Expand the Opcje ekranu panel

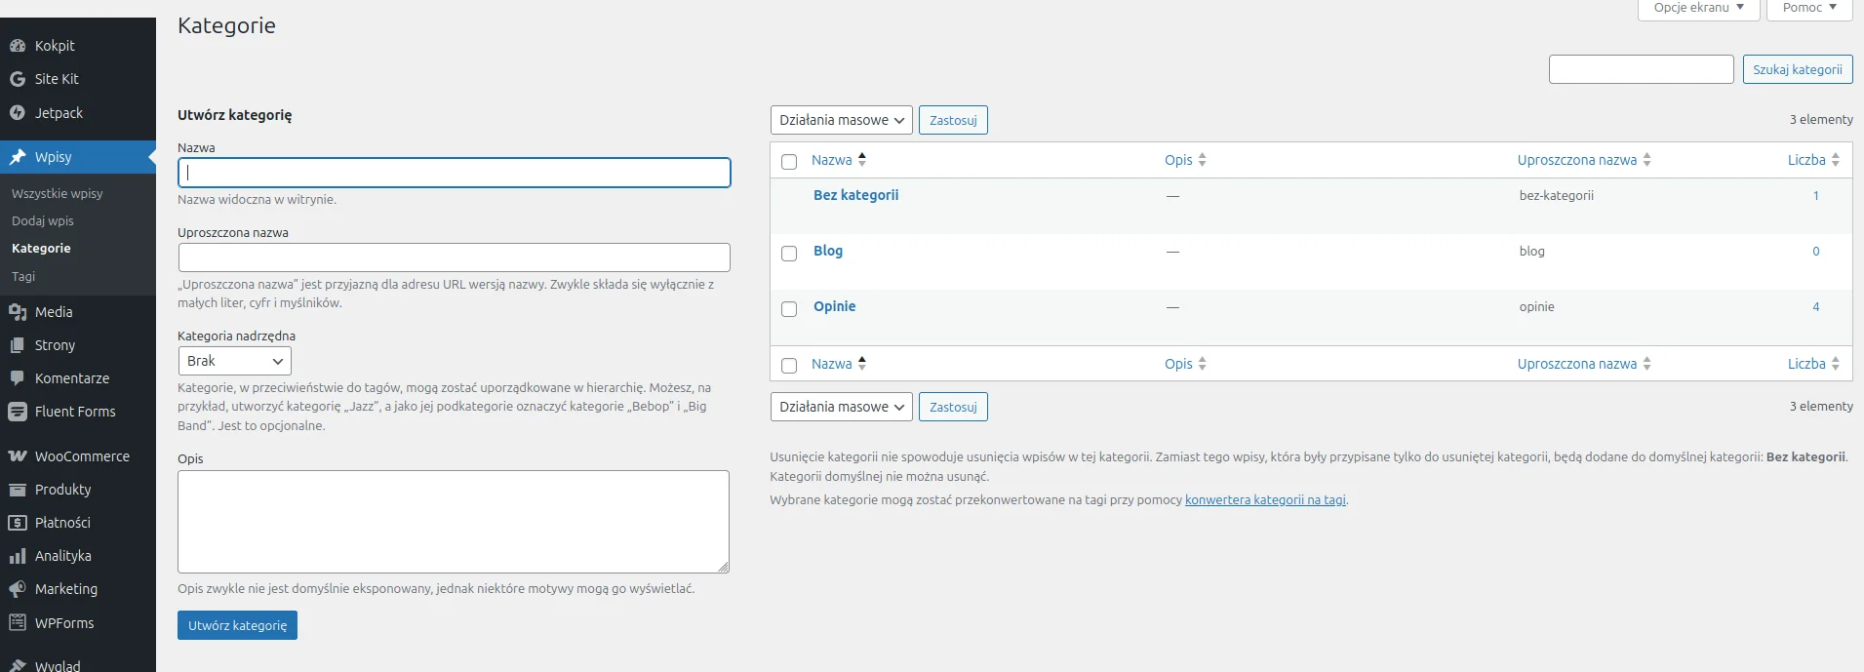[1698, 8]
